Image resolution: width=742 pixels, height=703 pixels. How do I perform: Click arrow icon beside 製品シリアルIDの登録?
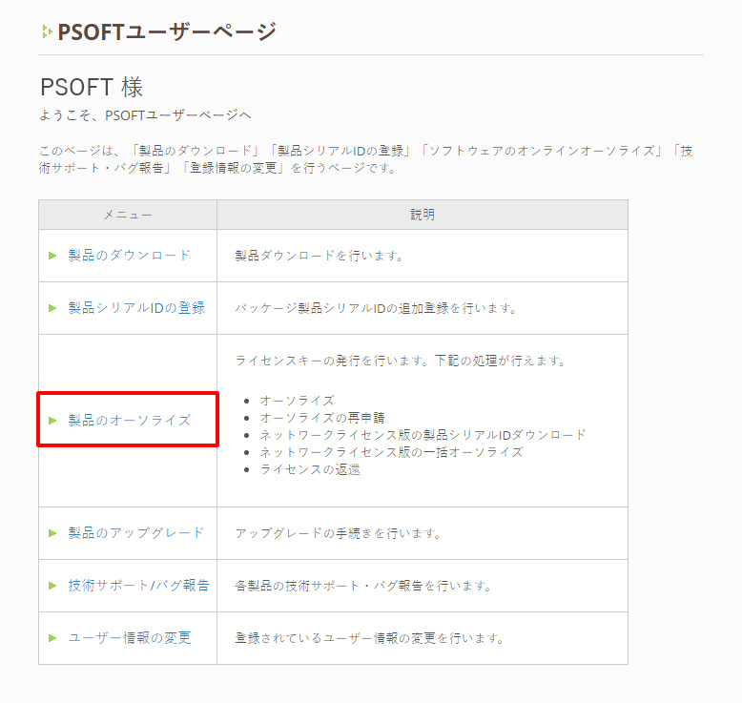click(53, 308)
